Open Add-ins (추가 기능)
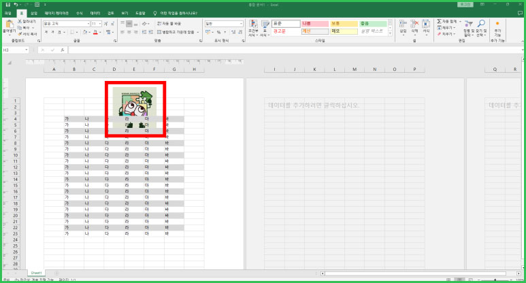 tap(497, 28)
